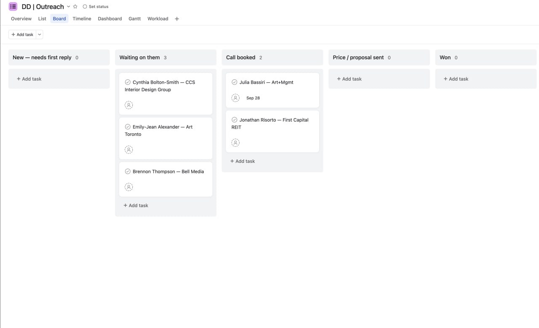This screenshot has width=539, height=328.
Task: Assign the Cynthia Bolton-Smith task via assignee icon
Action: (129, 105)
